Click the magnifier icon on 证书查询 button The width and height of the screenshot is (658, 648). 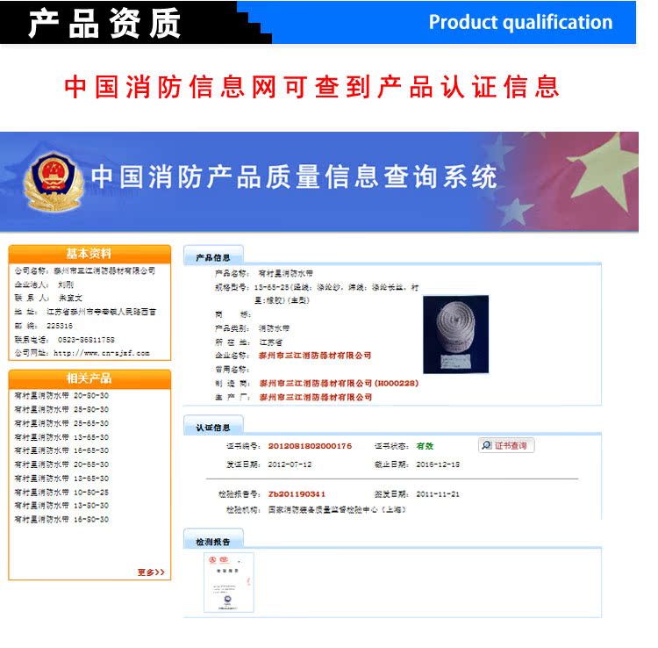[x=485, y=446]
